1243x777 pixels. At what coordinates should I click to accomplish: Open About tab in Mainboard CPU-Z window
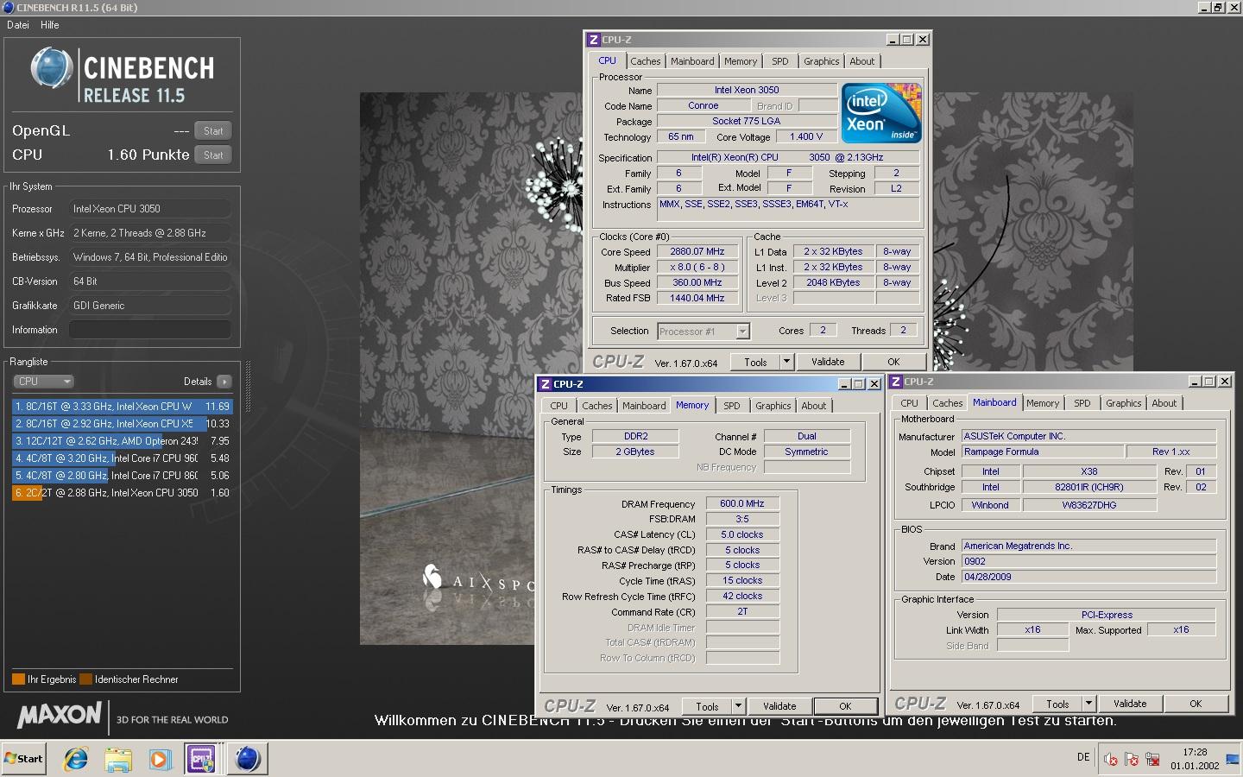click(x=1164, y=403)
